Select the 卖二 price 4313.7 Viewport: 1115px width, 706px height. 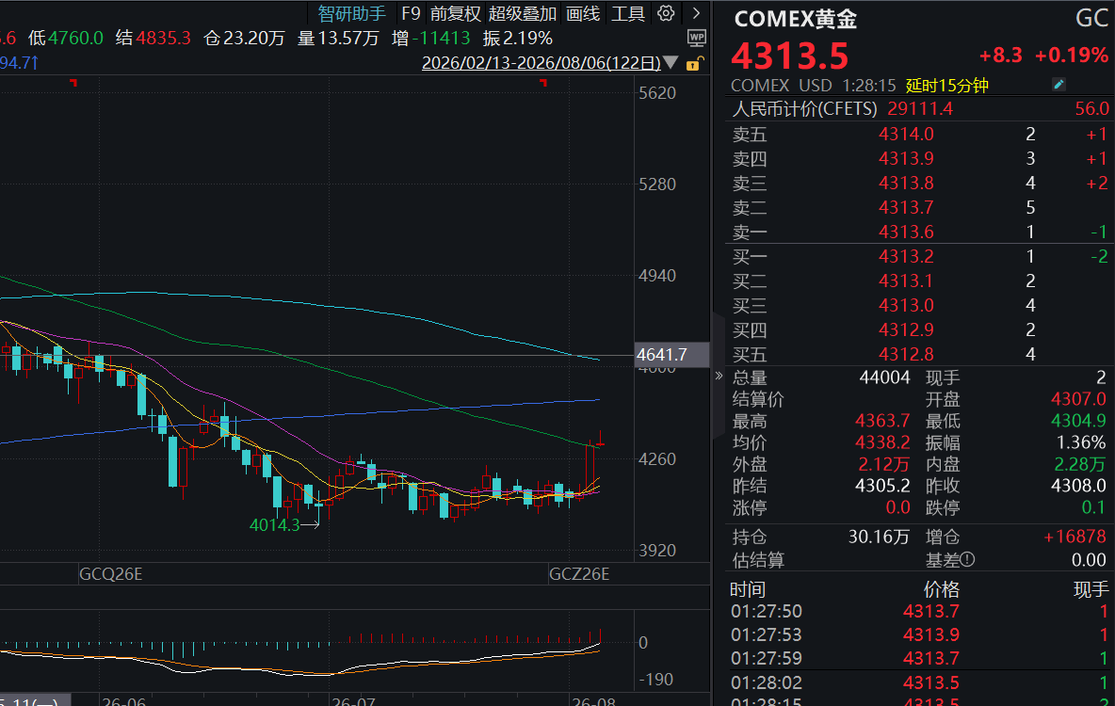(x=906, y=207)
